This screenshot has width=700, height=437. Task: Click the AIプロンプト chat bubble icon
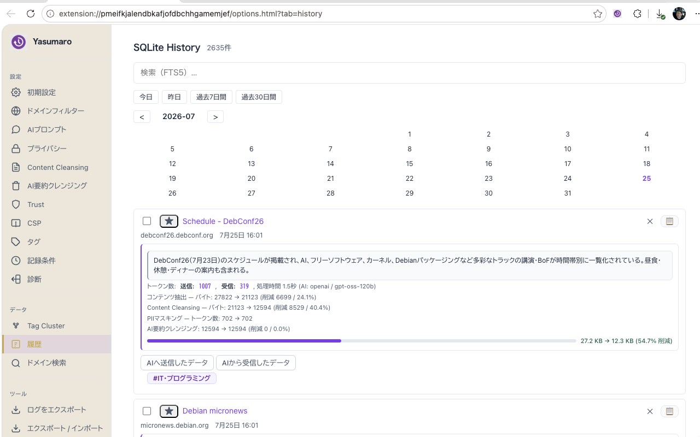pos(16,129)
